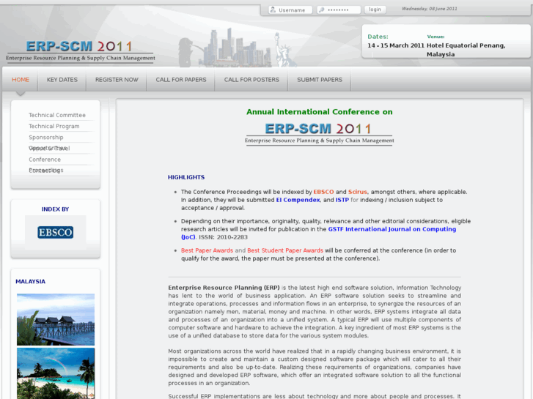Open the stilt pier Malaysia photo
Image resolution: width=533 pixels, height=399 pixels.
click(x=56, y=319)
